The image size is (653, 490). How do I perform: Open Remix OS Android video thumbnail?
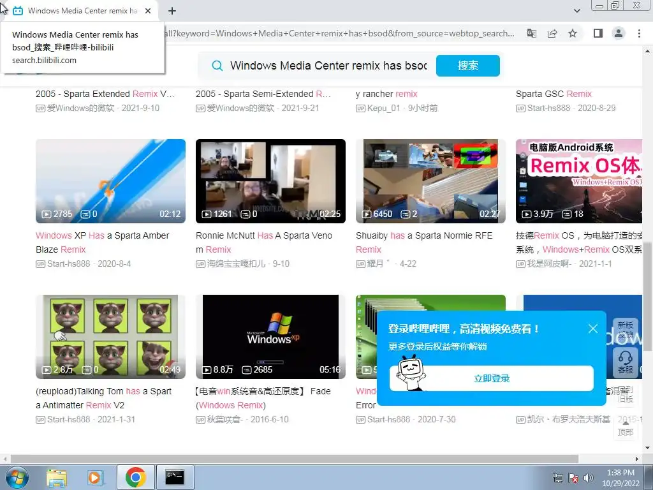click(579, 181)
